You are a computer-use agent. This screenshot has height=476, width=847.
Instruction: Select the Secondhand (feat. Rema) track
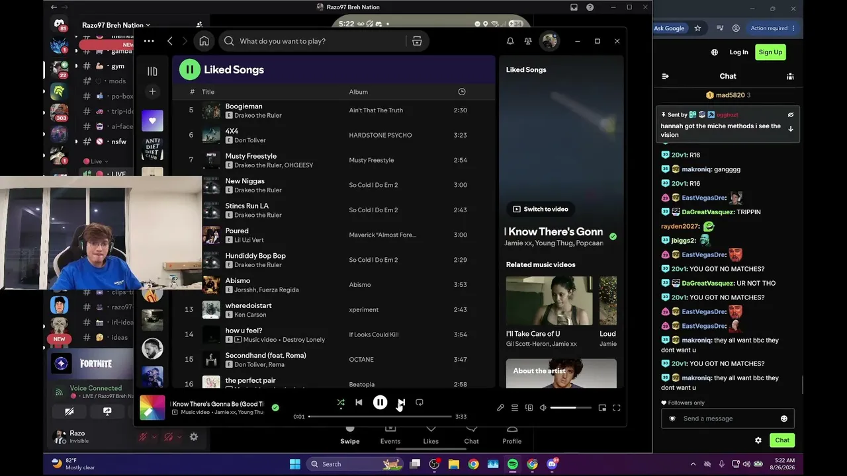265,356
